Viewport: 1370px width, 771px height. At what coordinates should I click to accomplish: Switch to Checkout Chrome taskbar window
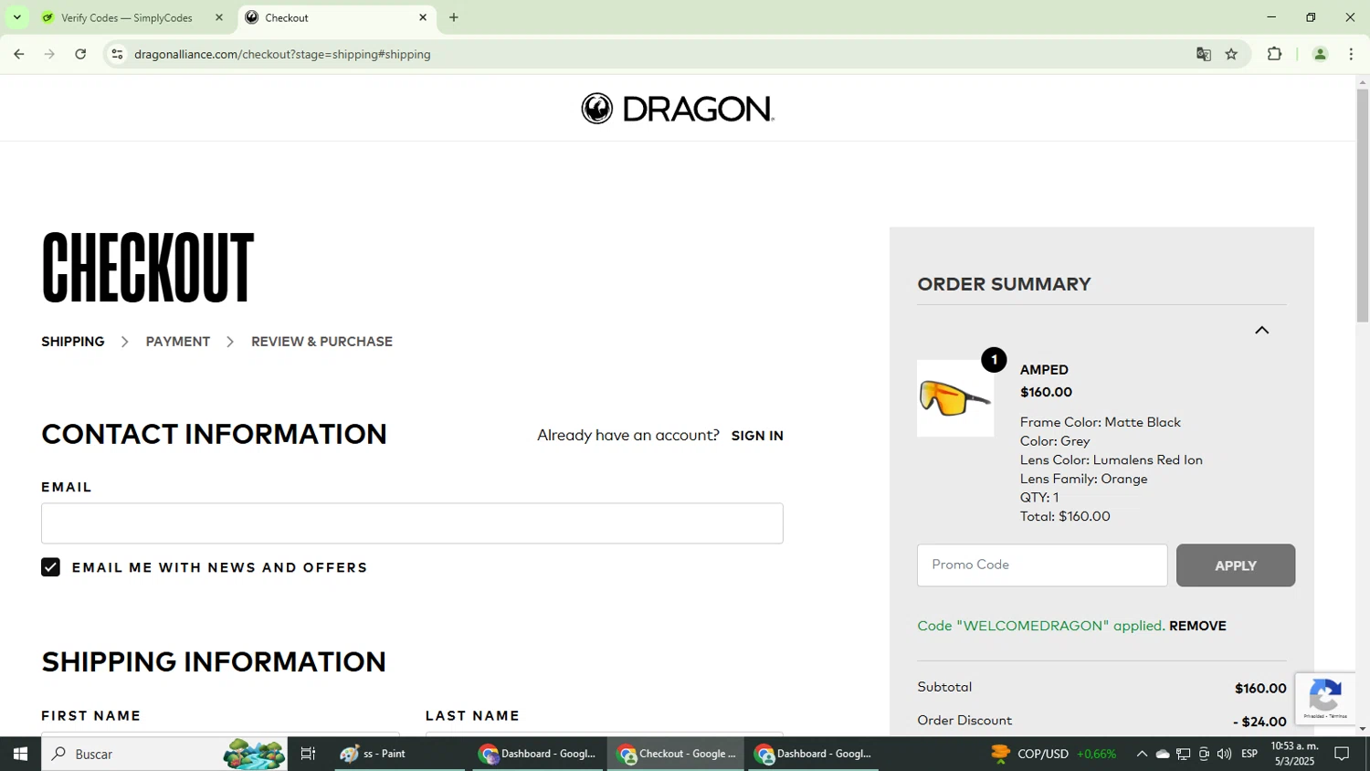pos(676,754)
